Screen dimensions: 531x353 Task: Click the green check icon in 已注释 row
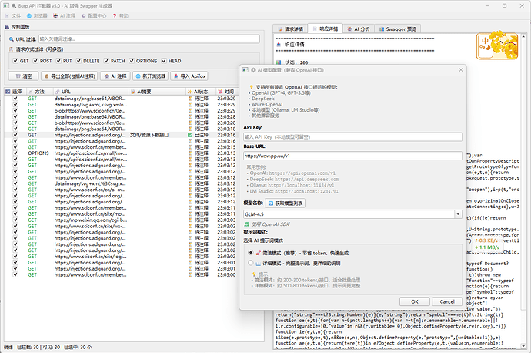point(190,135)
